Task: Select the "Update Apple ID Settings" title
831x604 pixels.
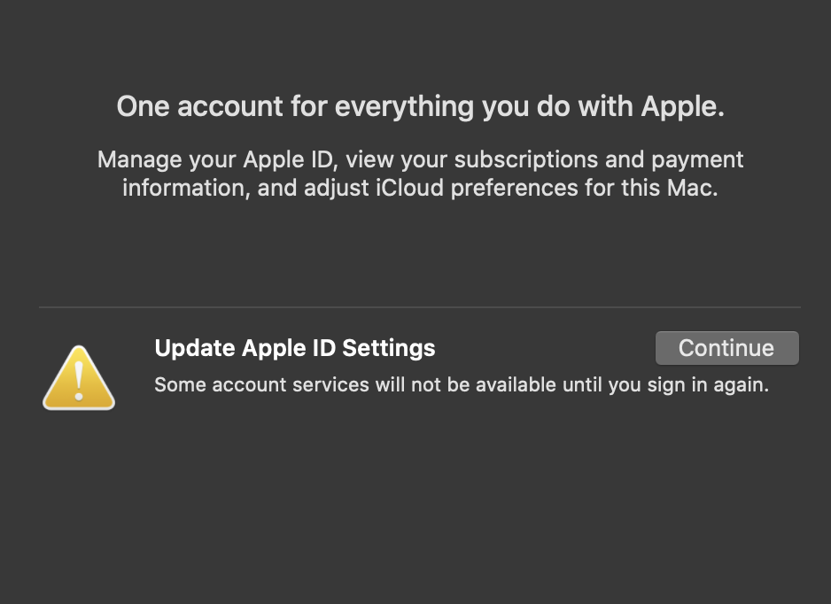Action: click(294, 348)
